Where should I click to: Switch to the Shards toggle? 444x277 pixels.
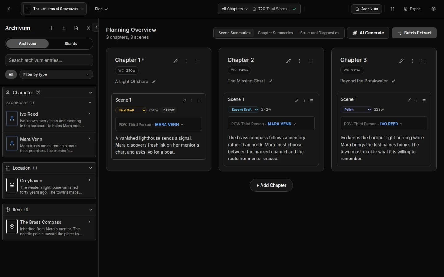coord(71,44)
